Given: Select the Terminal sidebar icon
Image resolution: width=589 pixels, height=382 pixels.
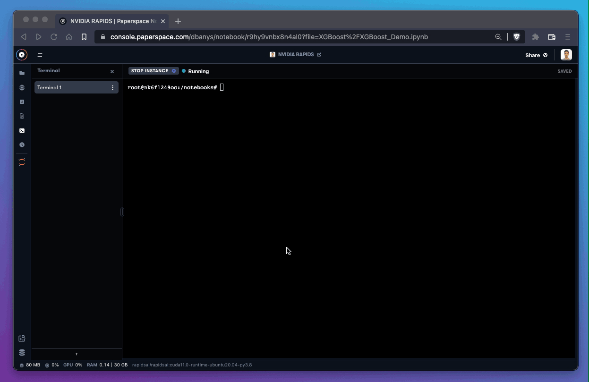Looking at the screenshot, I should click(x=22, y=130).
